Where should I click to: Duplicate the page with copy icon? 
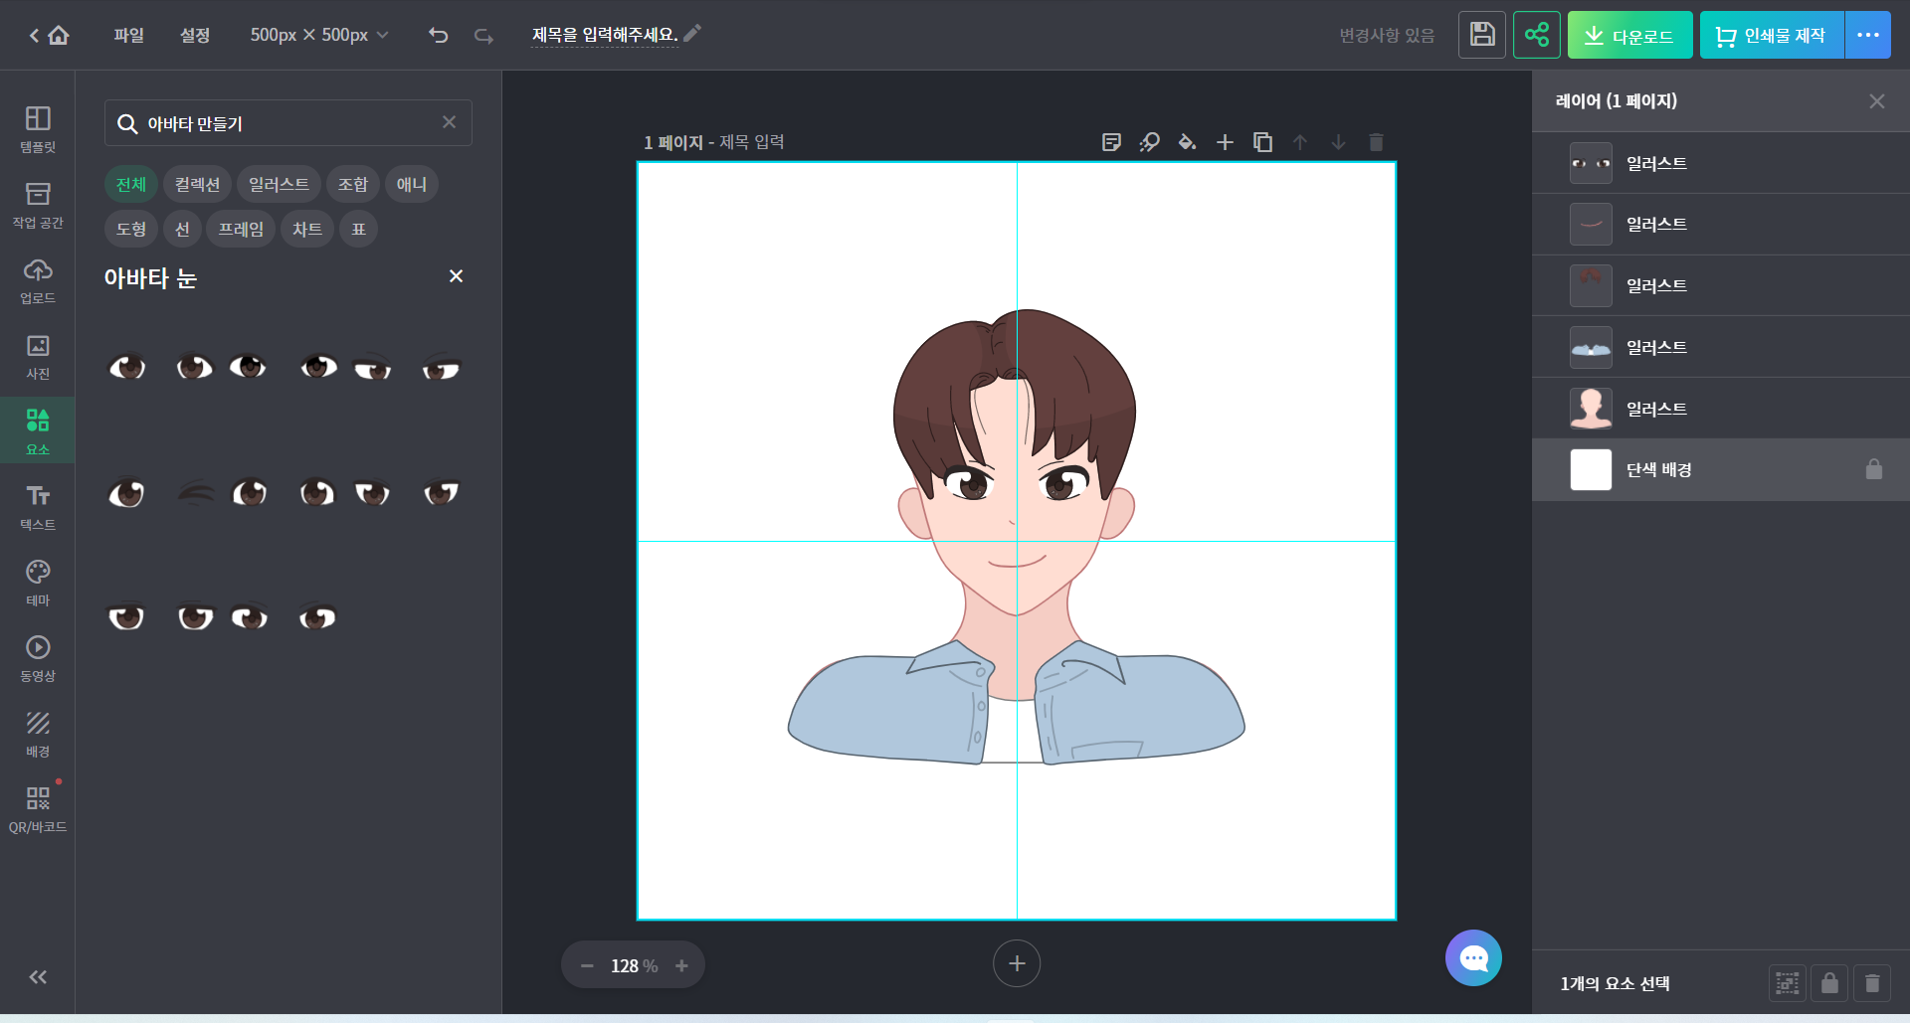coord(1262,142)
